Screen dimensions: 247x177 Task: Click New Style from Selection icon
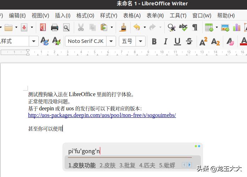pos(56,41)
